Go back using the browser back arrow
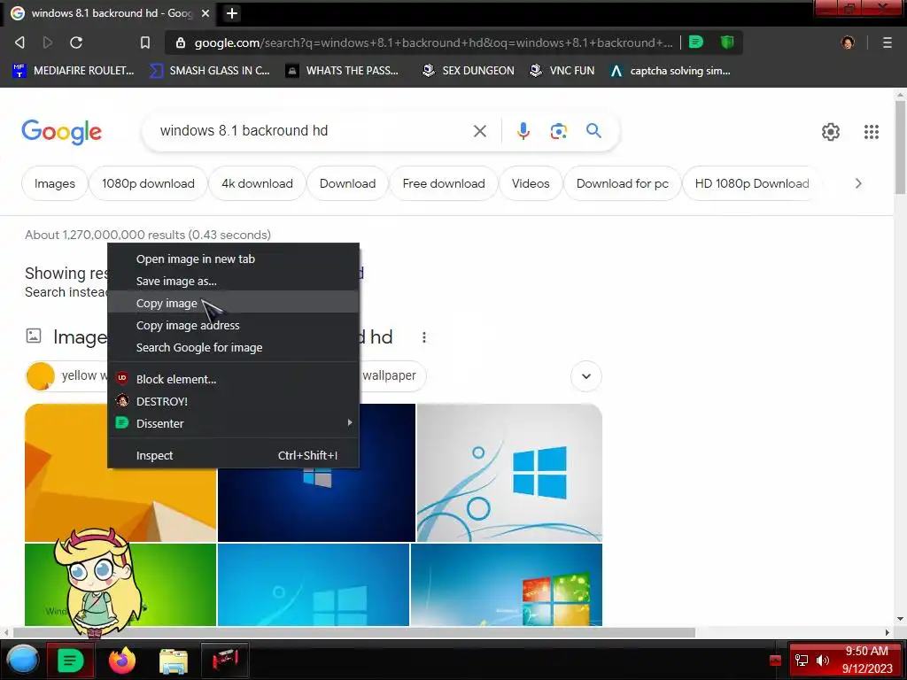Screen dimensions: 907x680 coord(19,42)
